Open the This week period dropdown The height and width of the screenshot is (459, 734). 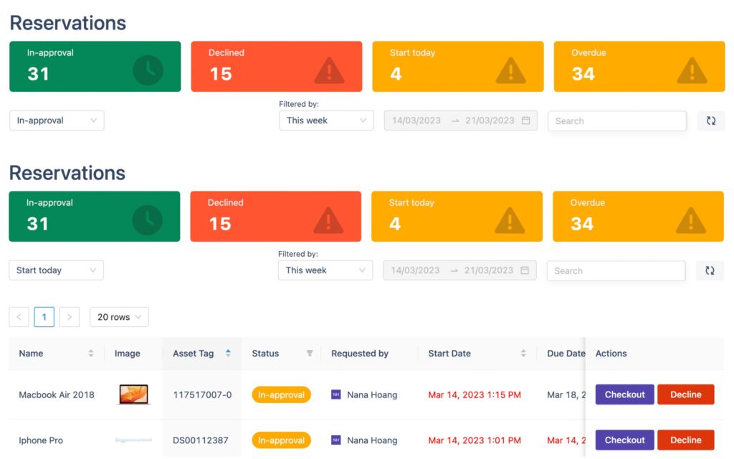coord(326,120)
